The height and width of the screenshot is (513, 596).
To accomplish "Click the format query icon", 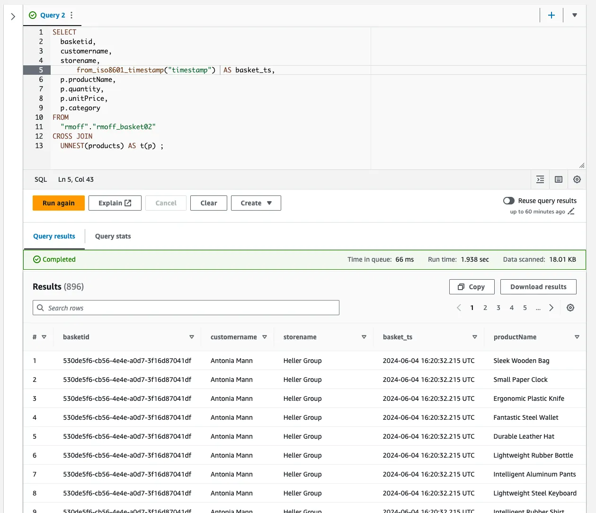I will click(x=540, y=179).
